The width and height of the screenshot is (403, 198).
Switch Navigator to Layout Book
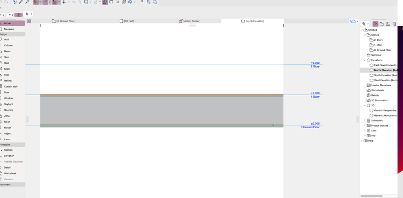point(388,24)
